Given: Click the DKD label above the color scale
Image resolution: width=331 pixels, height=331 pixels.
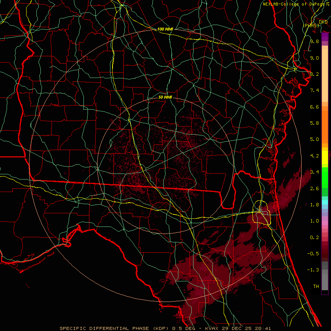Looking at the screenshot, I should 323,22.
